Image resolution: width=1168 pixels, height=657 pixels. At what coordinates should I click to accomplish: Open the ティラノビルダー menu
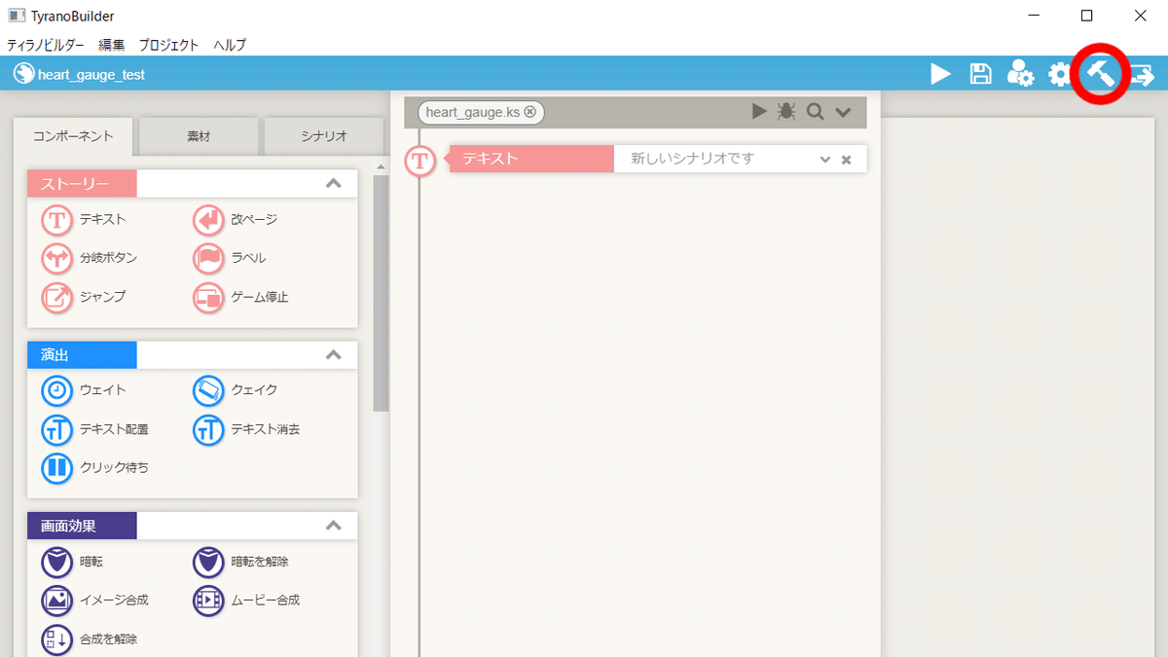point(45,45)
